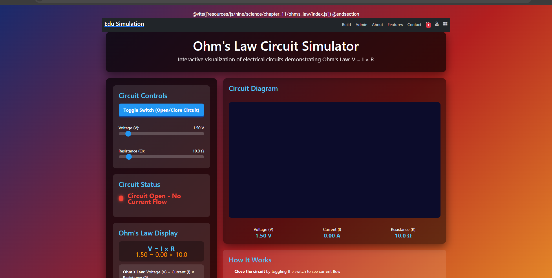Click the 'Resistance (Ω):' slider label
552x278 pixels.
(132, 151)
